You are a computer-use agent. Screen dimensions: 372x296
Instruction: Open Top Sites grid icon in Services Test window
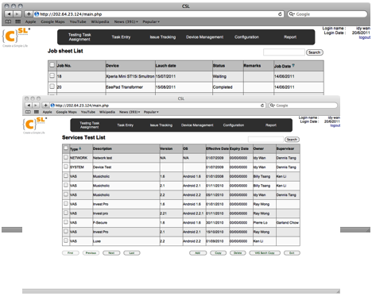tap(37, 112)
